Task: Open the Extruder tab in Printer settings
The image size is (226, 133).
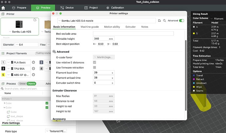Action: pos(131,27)
